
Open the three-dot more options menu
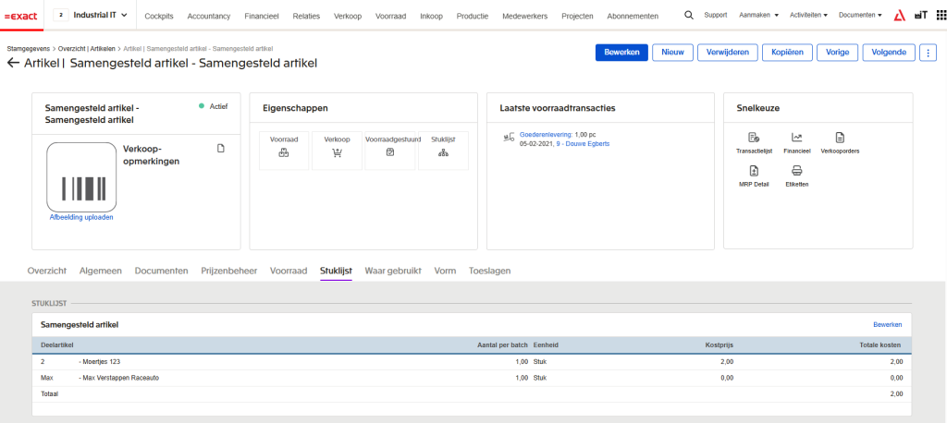coord(929,53)
